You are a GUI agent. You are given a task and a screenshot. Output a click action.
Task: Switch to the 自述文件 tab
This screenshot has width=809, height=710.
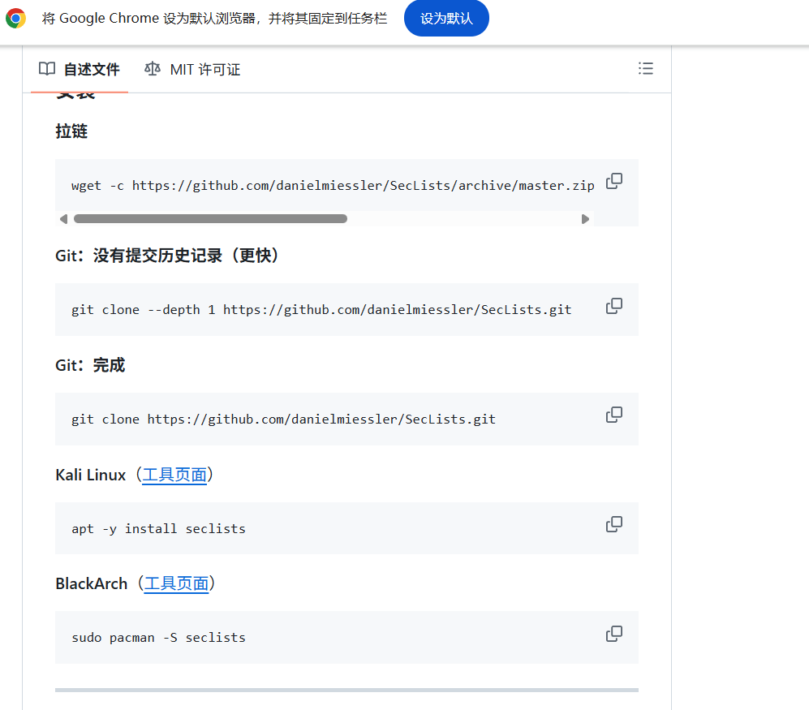(x=80, y=69)
